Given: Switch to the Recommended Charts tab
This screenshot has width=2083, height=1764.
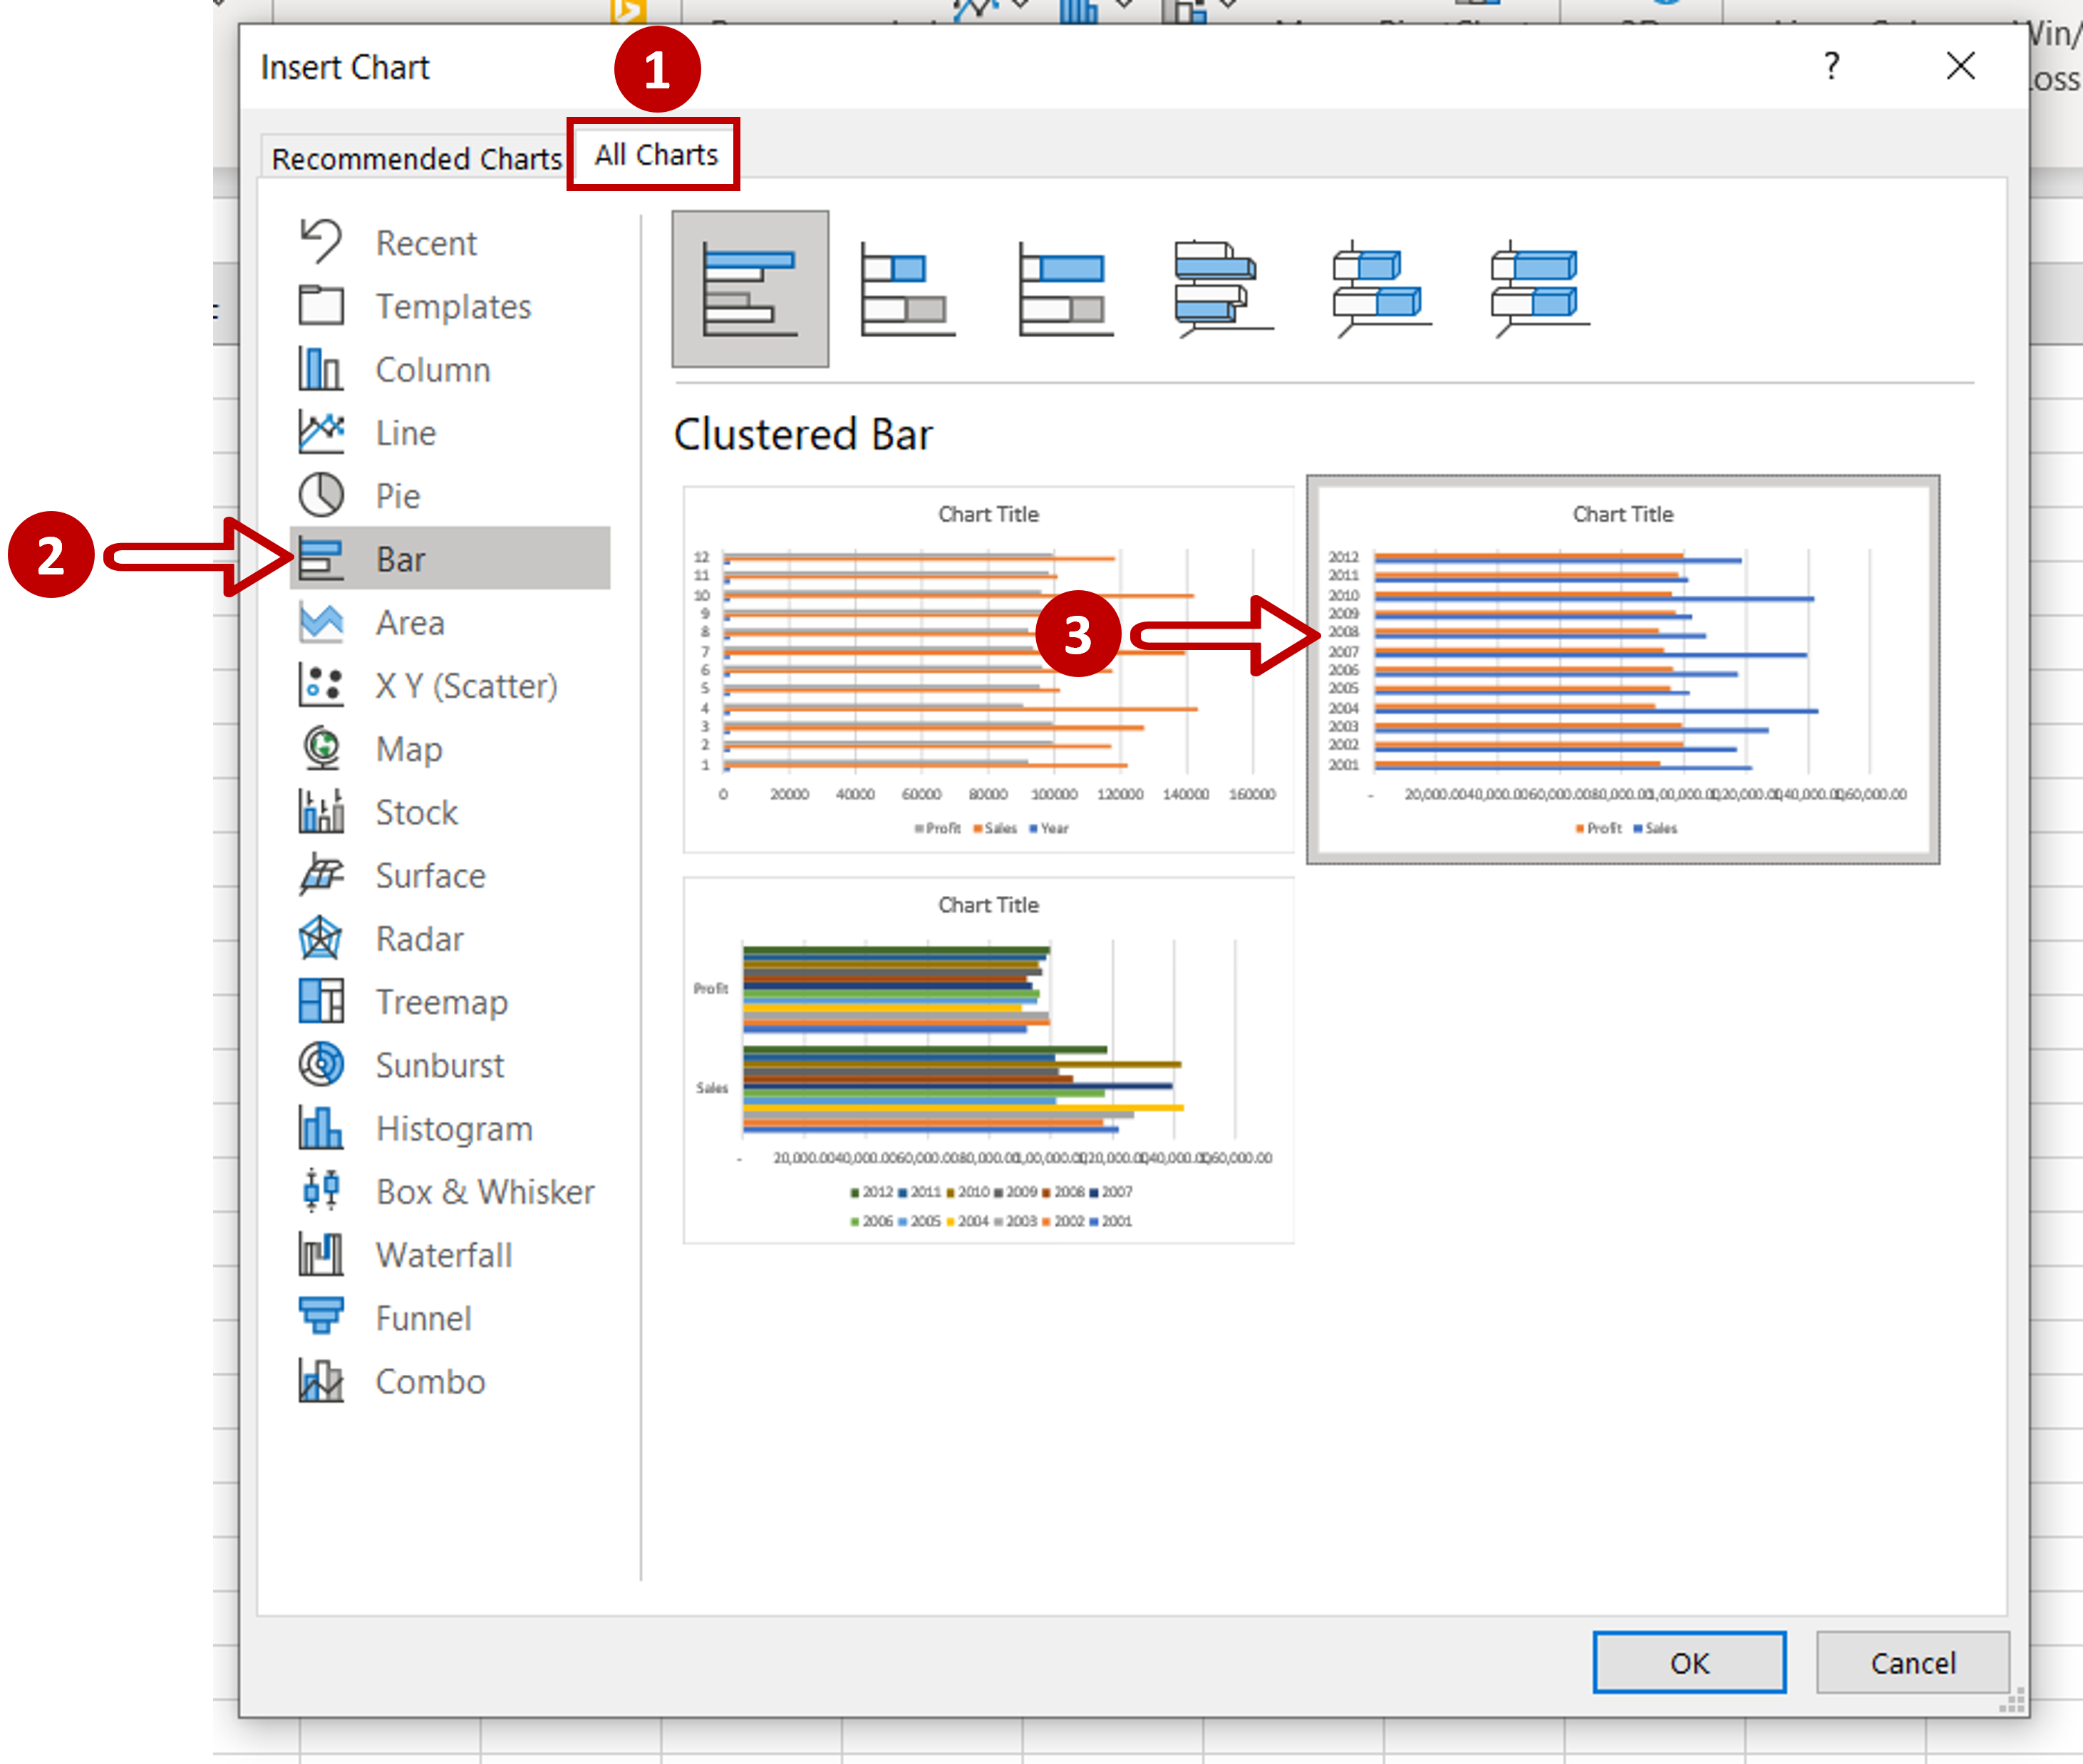Looking at the screenshot, I should [x=416, y=158].
